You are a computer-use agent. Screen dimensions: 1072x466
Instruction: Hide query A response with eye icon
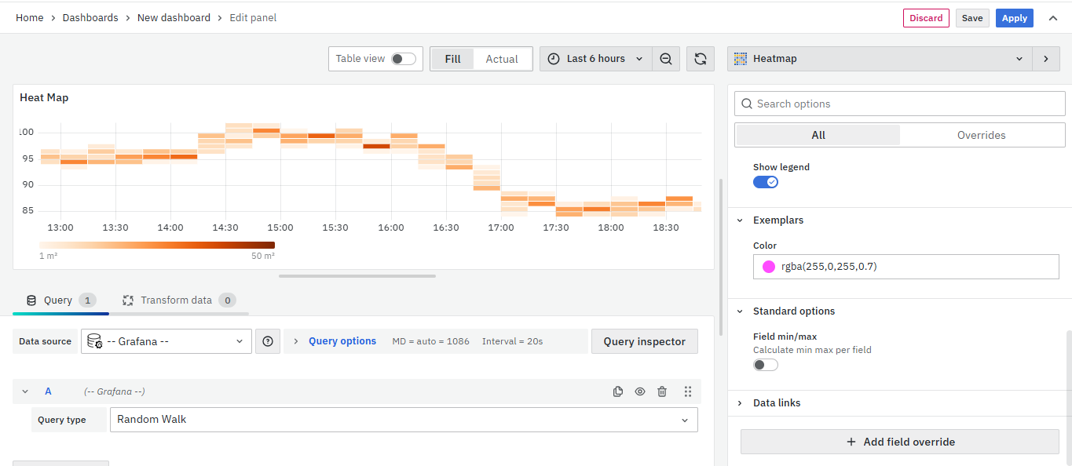pos(640,391)
